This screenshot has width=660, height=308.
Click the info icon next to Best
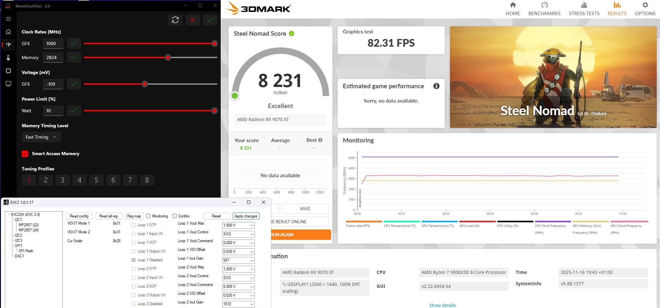tap(320, 140)
